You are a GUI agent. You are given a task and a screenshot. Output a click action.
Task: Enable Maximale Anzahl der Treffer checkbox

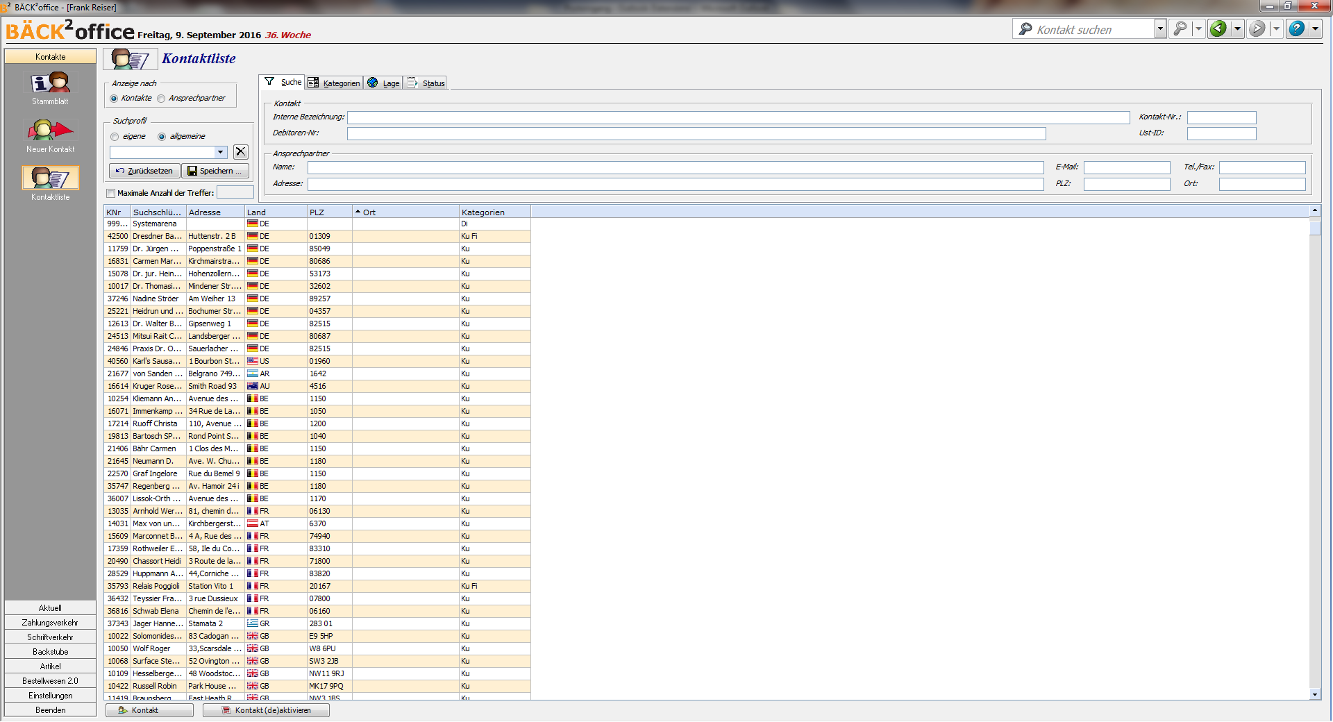click(111, 194)
